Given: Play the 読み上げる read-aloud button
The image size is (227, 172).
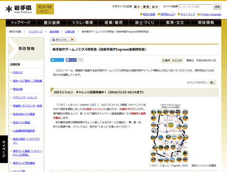Looking at the screenshot, I should point(63,39).
